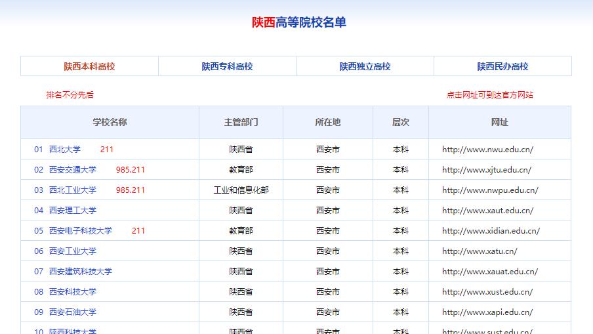Viewport: 593px width, 334px height.
Task: Open the 西安工业大学 school link
Action: tap(73, 251)
